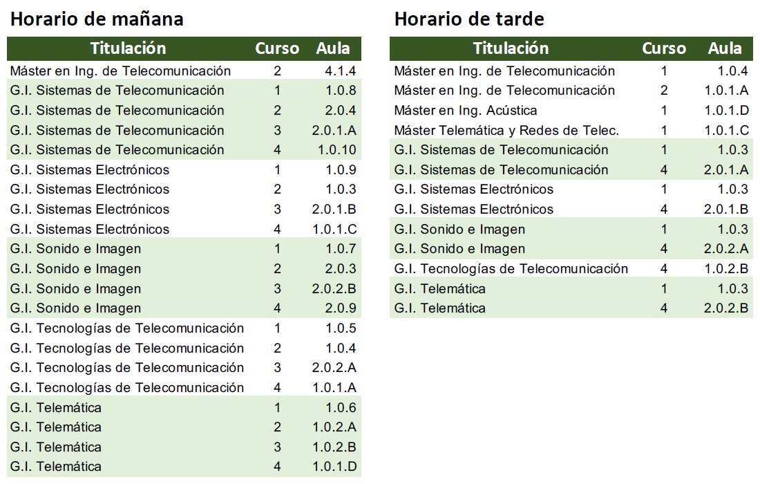The height and width of the screenshot is (484, 760).
Task: Click the Horario de tarde heading
Action: coord(468,19)
